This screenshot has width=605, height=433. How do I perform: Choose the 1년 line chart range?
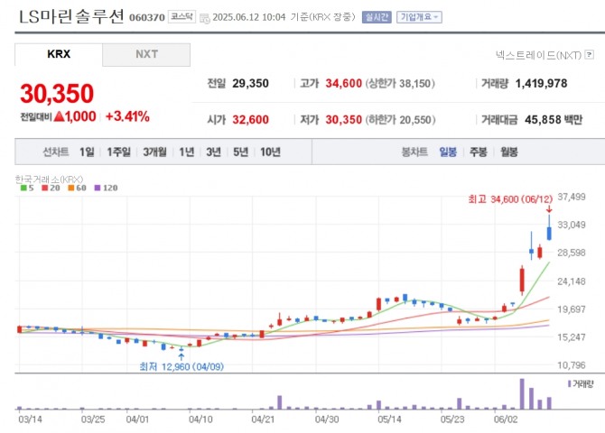pyautogui.click(x=186, y=152)
